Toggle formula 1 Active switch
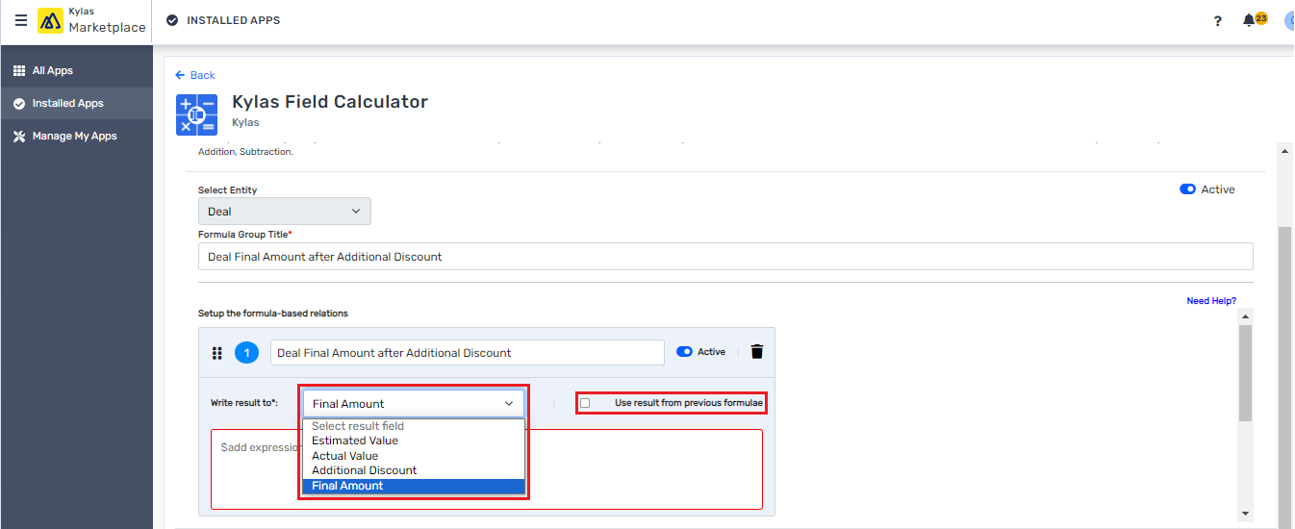The height and width of the screenshot is (529, 1295). (684, 352)
